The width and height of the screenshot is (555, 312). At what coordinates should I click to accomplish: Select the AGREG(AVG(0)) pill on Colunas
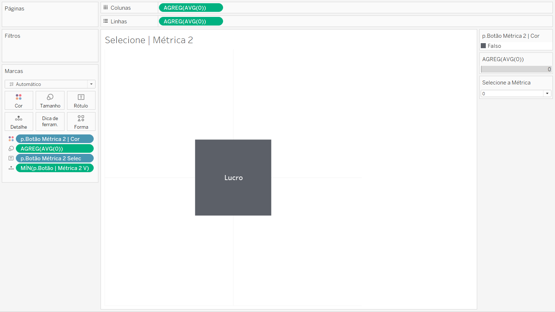coord(191,8)
